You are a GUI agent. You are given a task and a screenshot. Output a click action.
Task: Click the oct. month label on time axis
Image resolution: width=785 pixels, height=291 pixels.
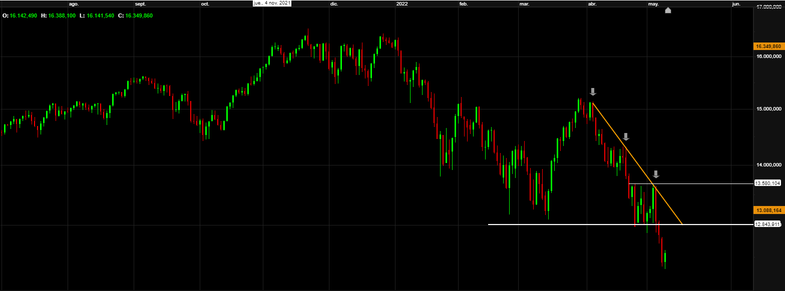coord(205,3)
